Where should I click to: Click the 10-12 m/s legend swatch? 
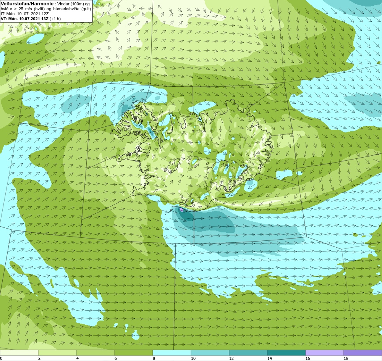pyautogui.click(x=210, y=353)
